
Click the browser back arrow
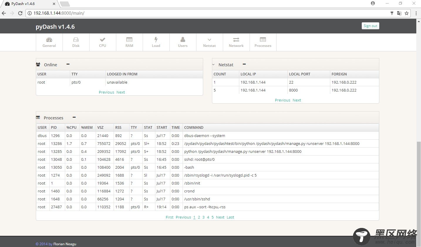coord(4,13)
